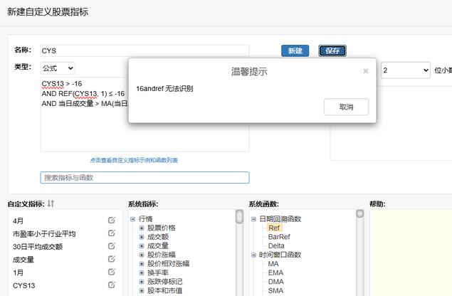Expand the 股票价格 tree node

tap(142, 228)
